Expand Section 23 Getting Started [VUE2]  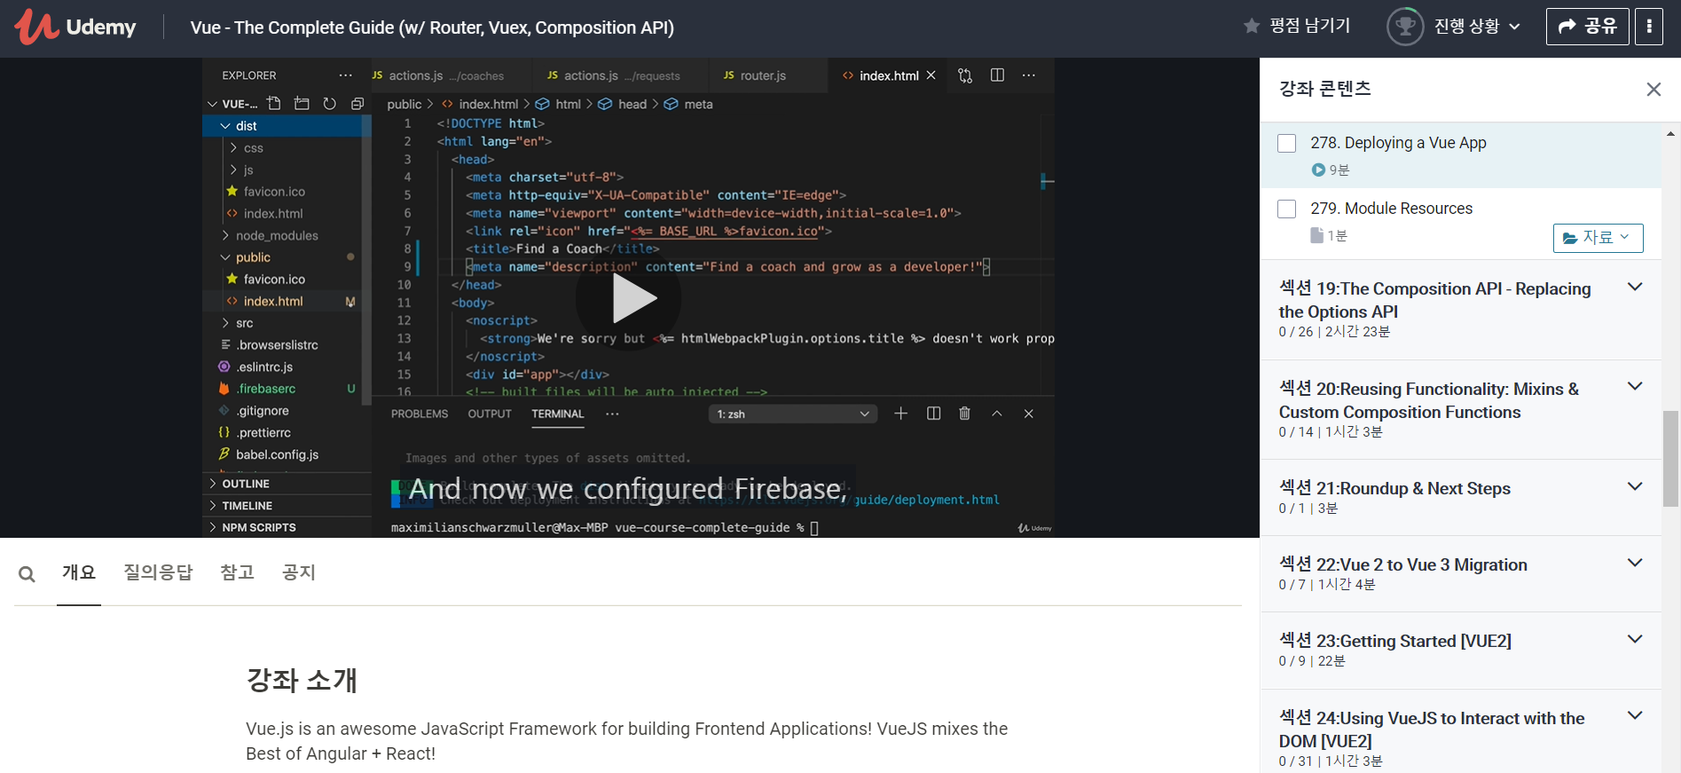click(x=1635, y=639)
